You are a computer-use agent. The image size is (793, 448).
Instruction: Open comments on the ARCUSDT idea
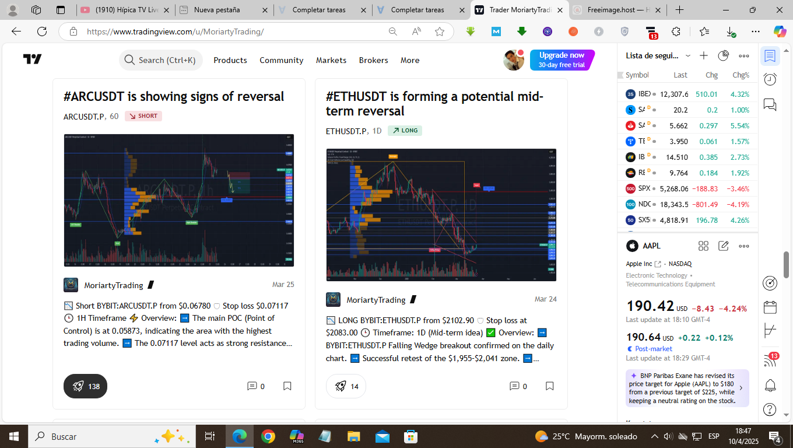click(x=256, y=386)
